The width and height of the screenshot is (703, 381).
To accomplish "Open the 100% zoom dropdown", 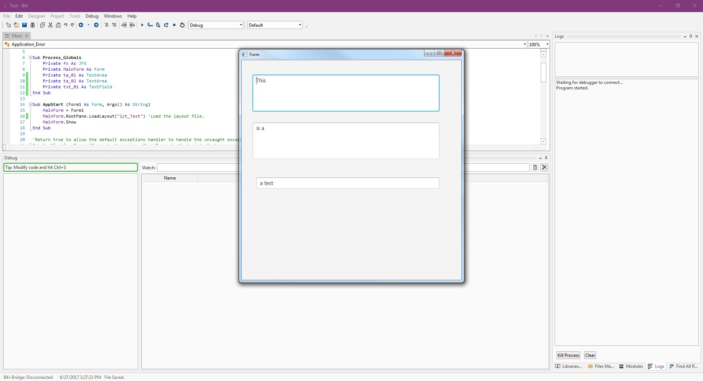I will click(547, 44).
